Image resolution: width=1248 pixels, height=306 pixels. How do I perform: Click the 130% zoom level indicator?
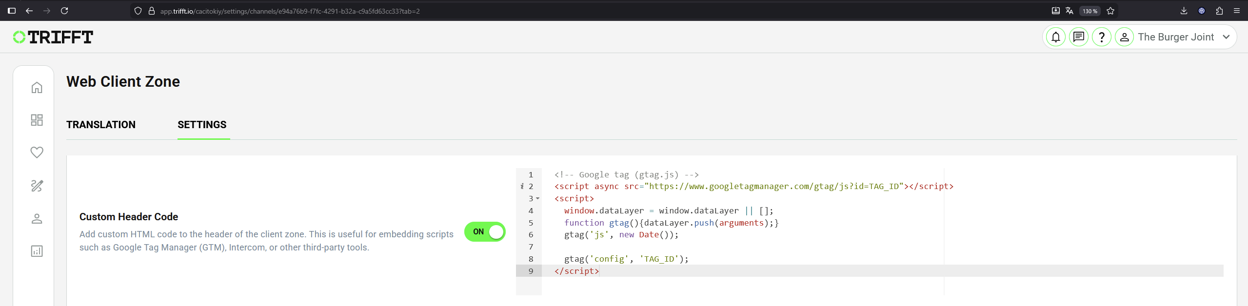(x=1090, y=11)
